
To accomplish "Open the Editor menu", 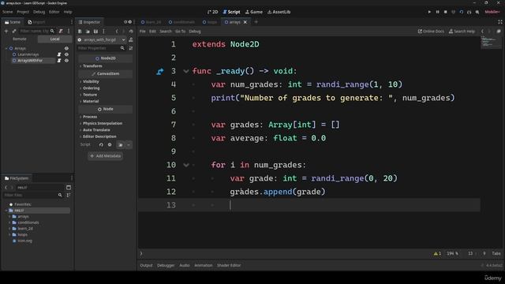I will [54, 12].
